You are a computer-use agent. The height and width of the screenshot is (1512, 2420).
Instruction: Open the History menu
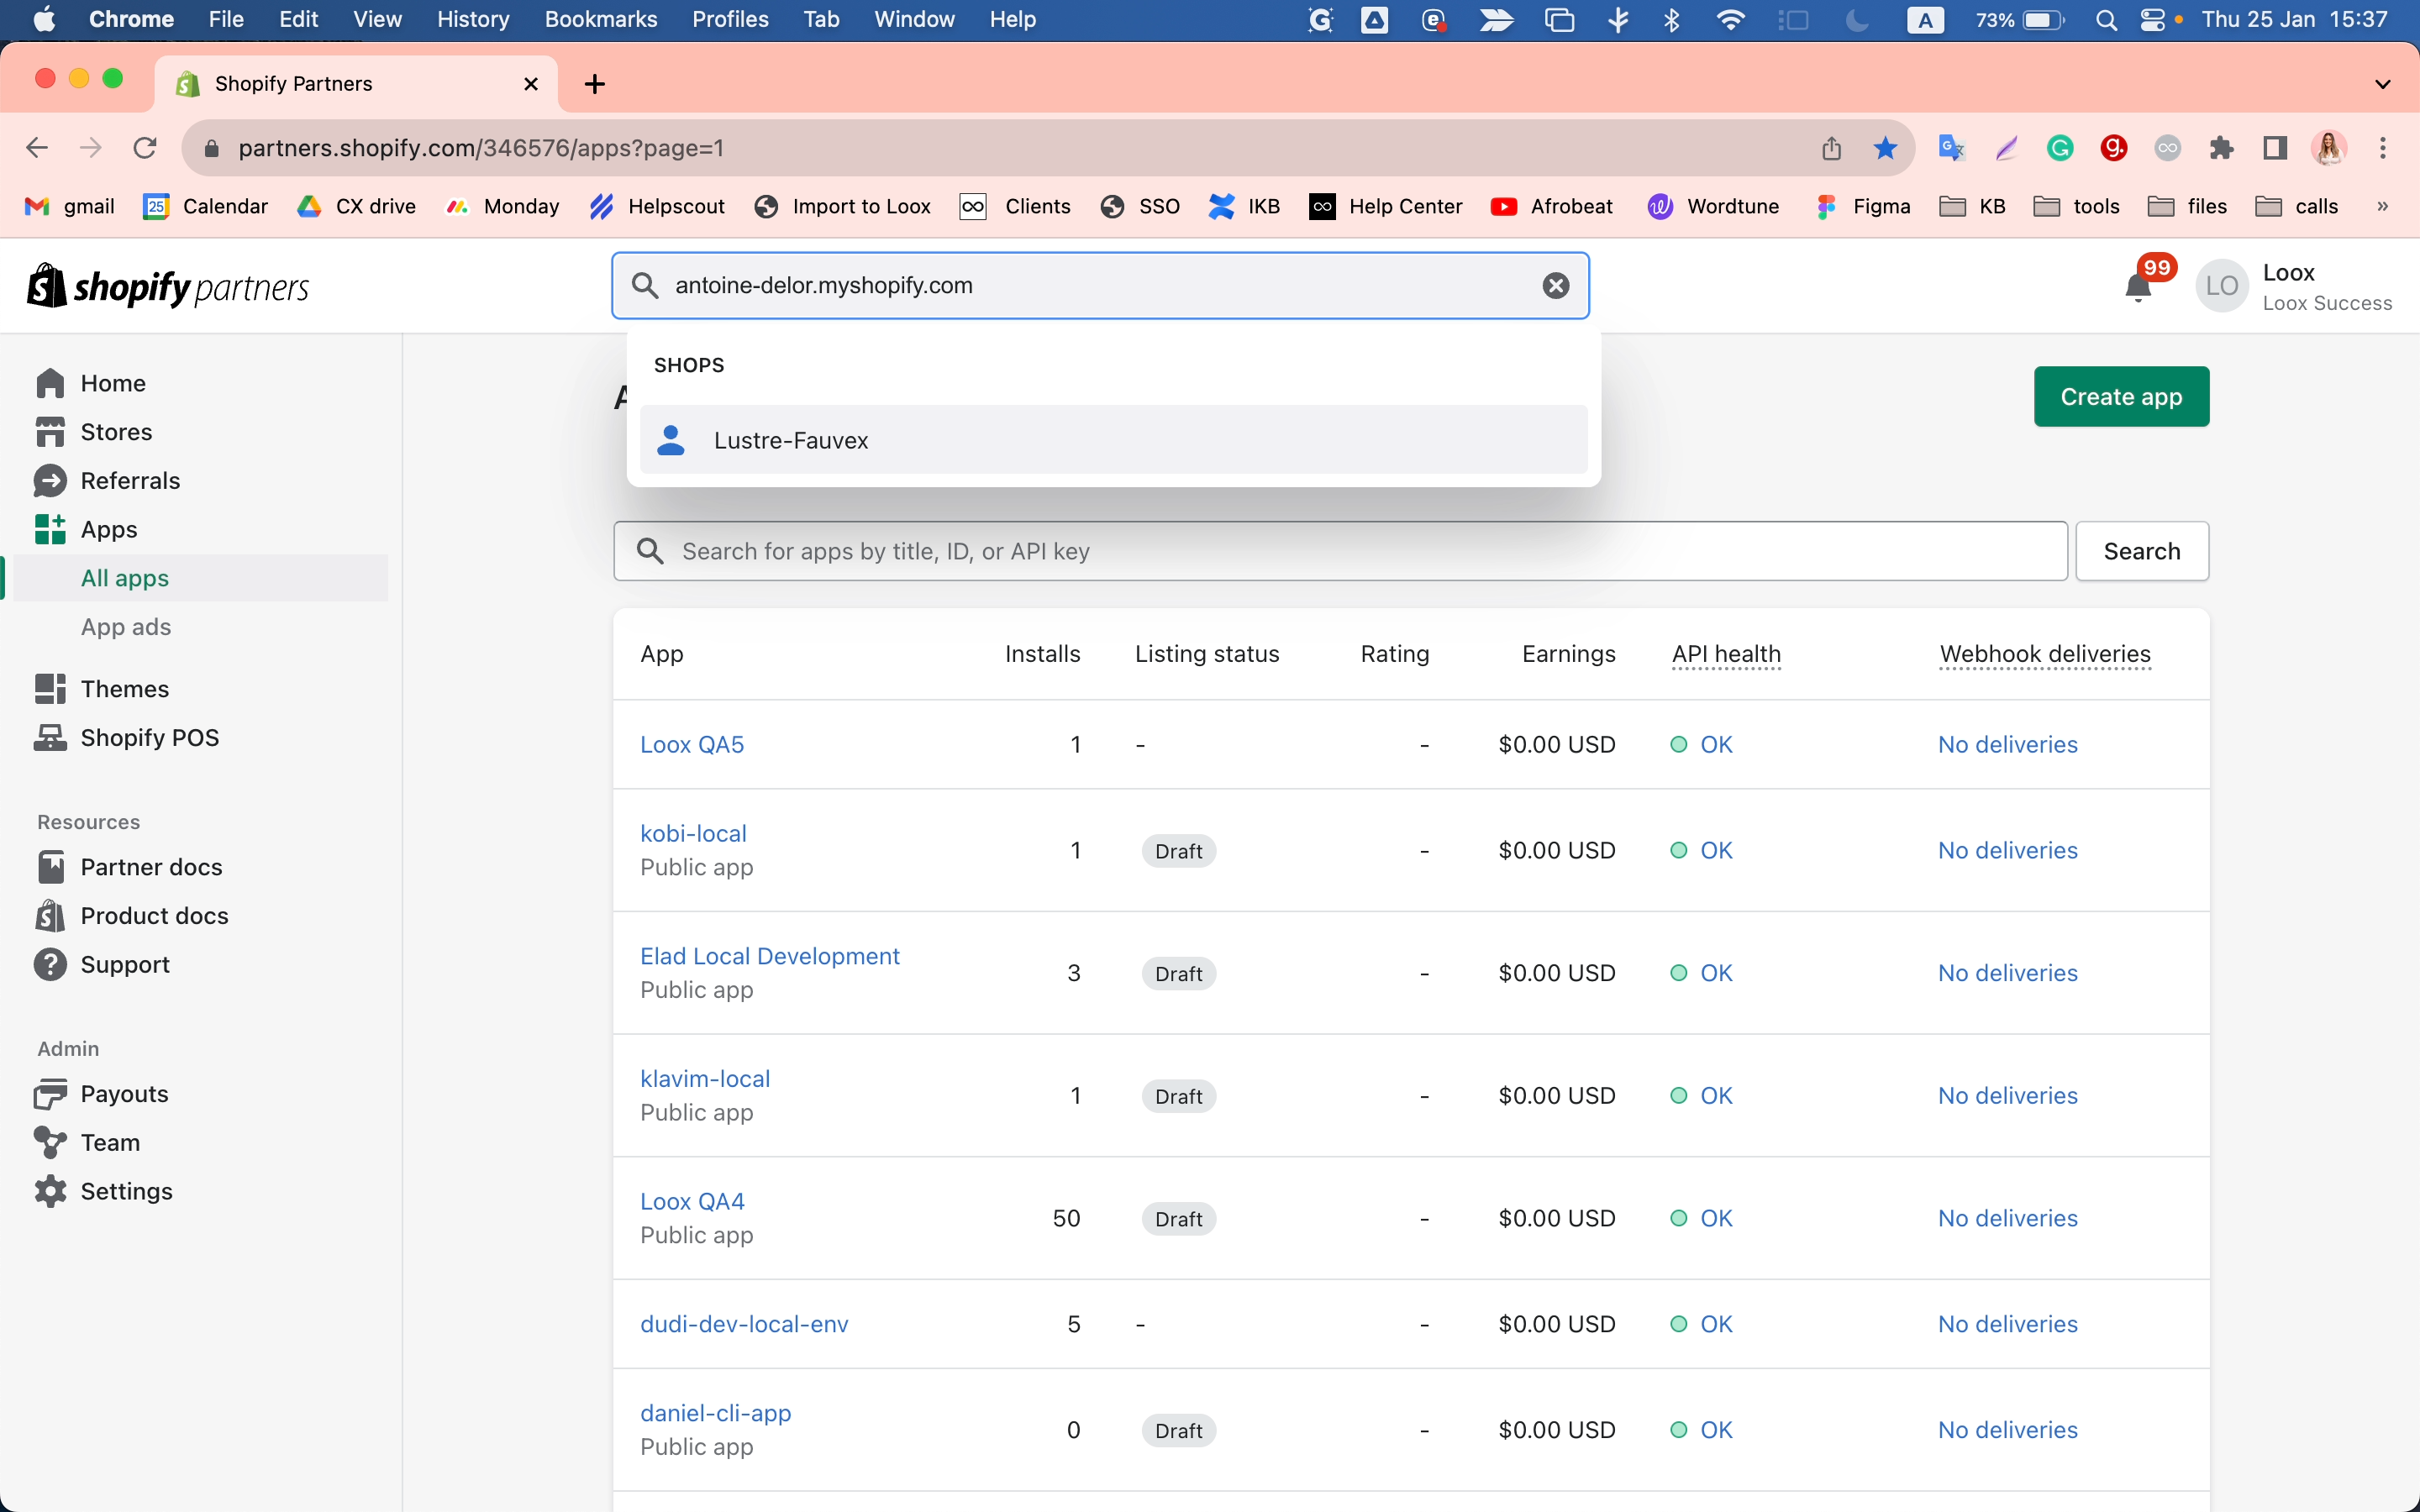472,19
